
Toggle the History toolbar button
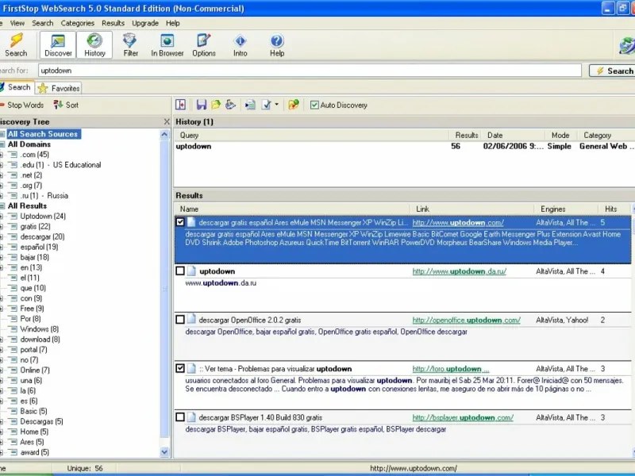[x=94, y=45]
